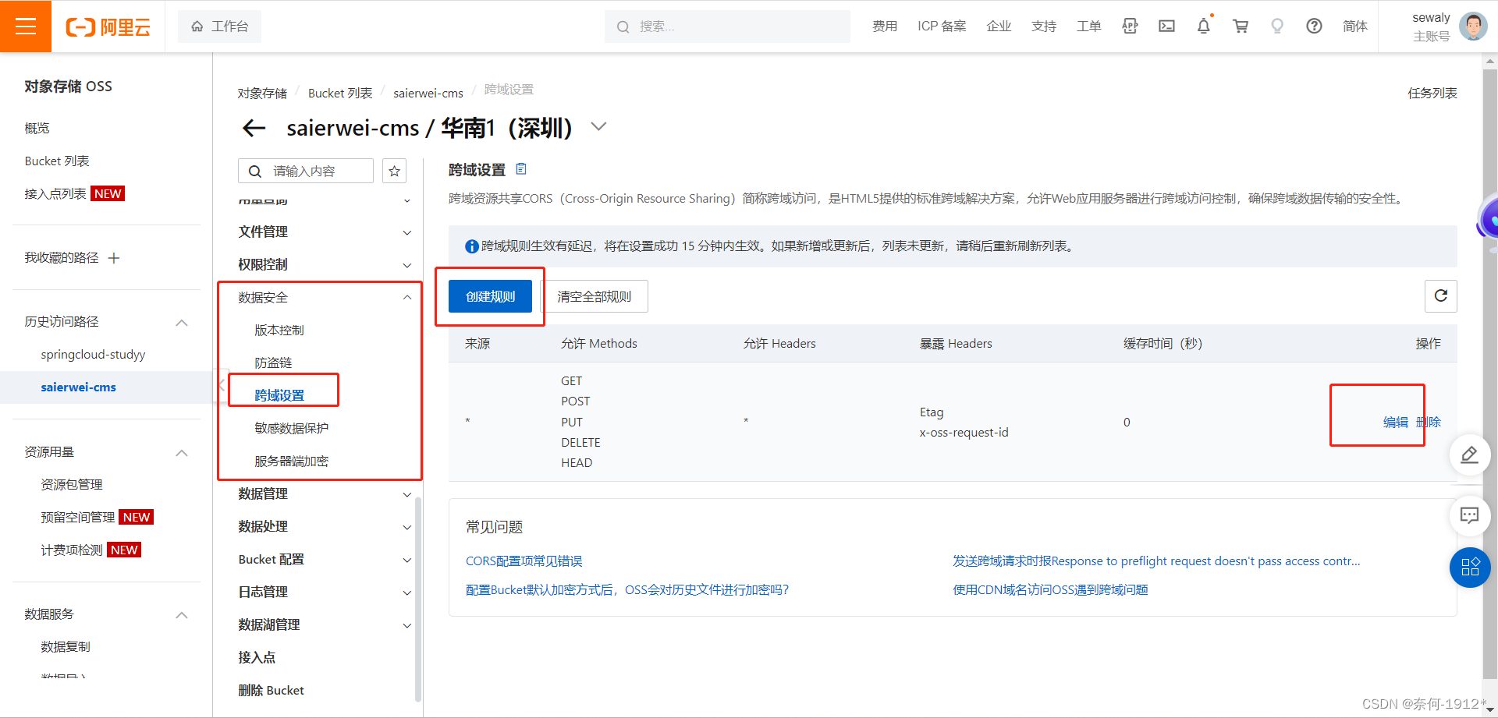The height and width of the screenshot is (718, 1498).
Task: Open 接入点列表 in sidebar
Action: (55, 193)
